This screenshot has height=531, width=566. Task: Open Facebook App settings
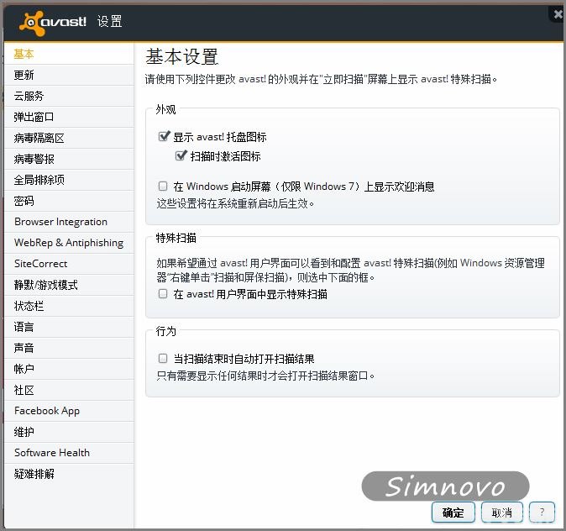[x=69, y=411]
